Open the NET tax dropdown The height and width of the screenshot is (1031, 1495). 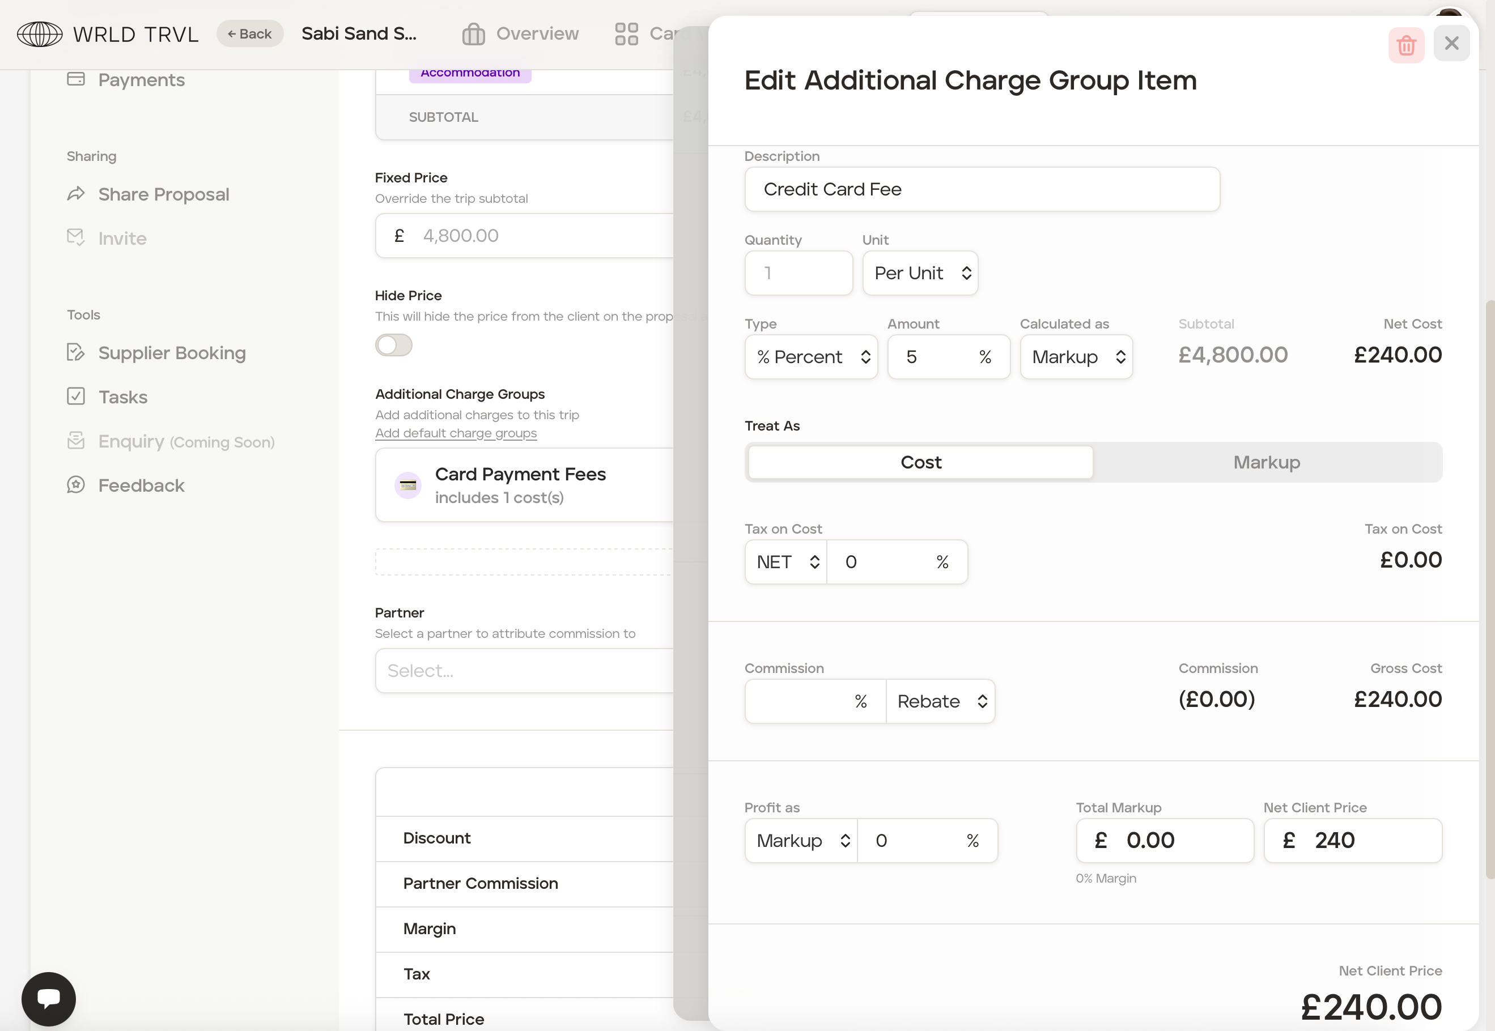tap(786, 562)
